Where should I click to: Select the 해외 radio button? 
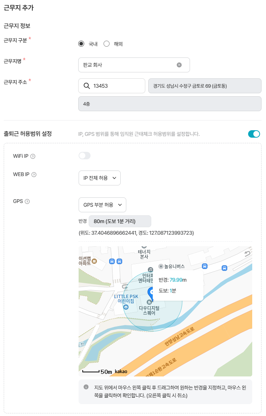pos(107,44)
